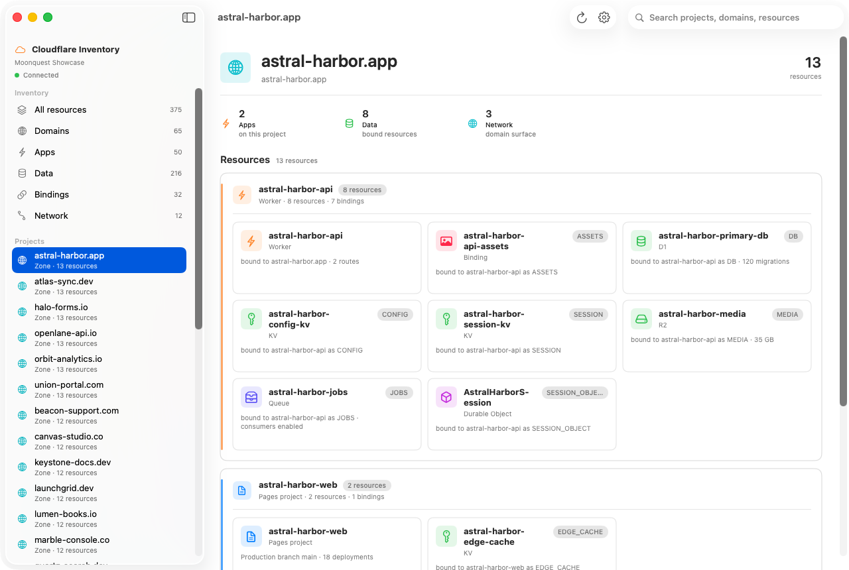Click the astral-harbor-api group header bolt icon
This screenshot has width=849, height=570.
coord(242,195)
